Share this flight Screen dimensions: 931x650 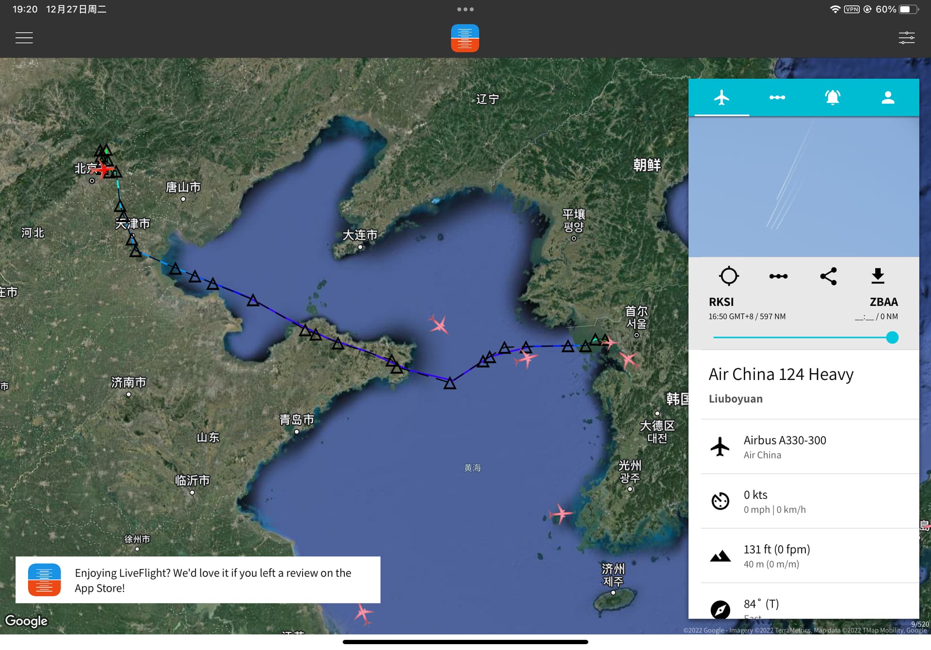point(828,276)
